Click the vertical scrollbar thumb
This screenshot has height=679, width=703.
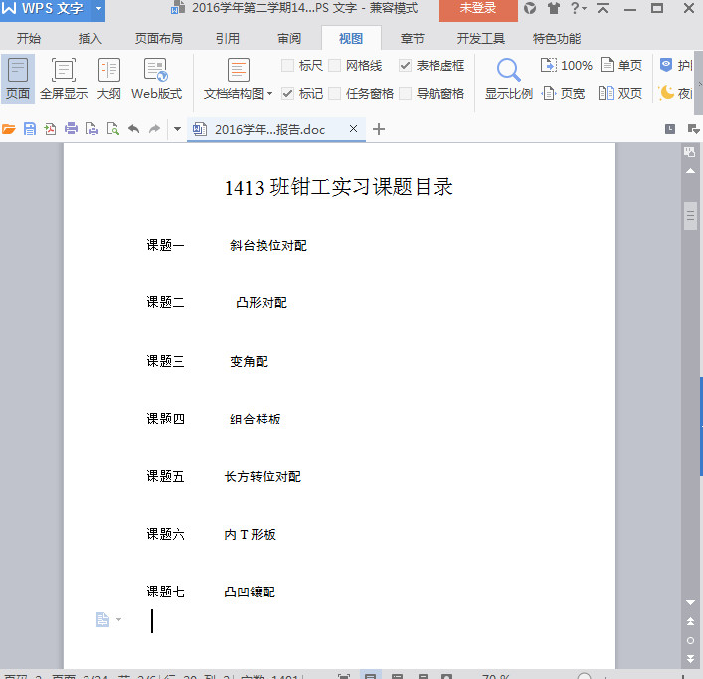coord(690,216)
